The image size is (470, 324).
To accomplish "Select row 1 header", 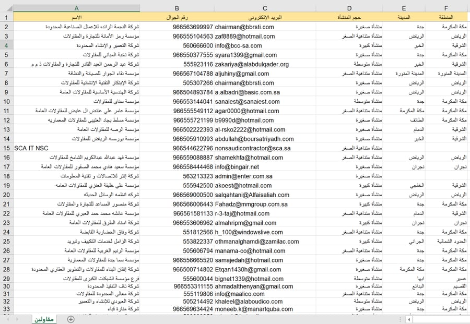I will pyautogui.click(x=6, y=17).
